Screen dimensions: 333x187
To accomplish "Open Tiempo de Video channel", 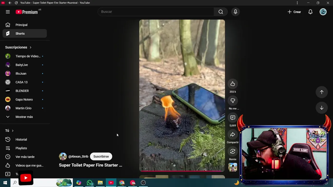I will click(x=25, y=56).
